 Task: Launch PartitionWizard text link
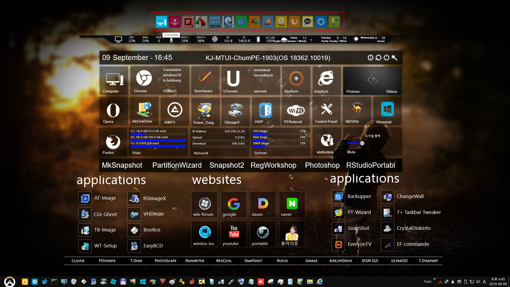pos(177,165)
